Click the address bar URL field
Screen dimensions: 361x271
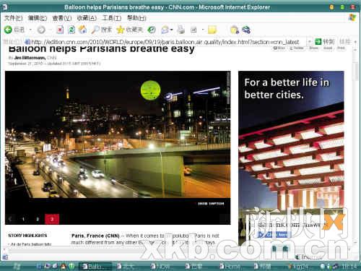[165, 42]
